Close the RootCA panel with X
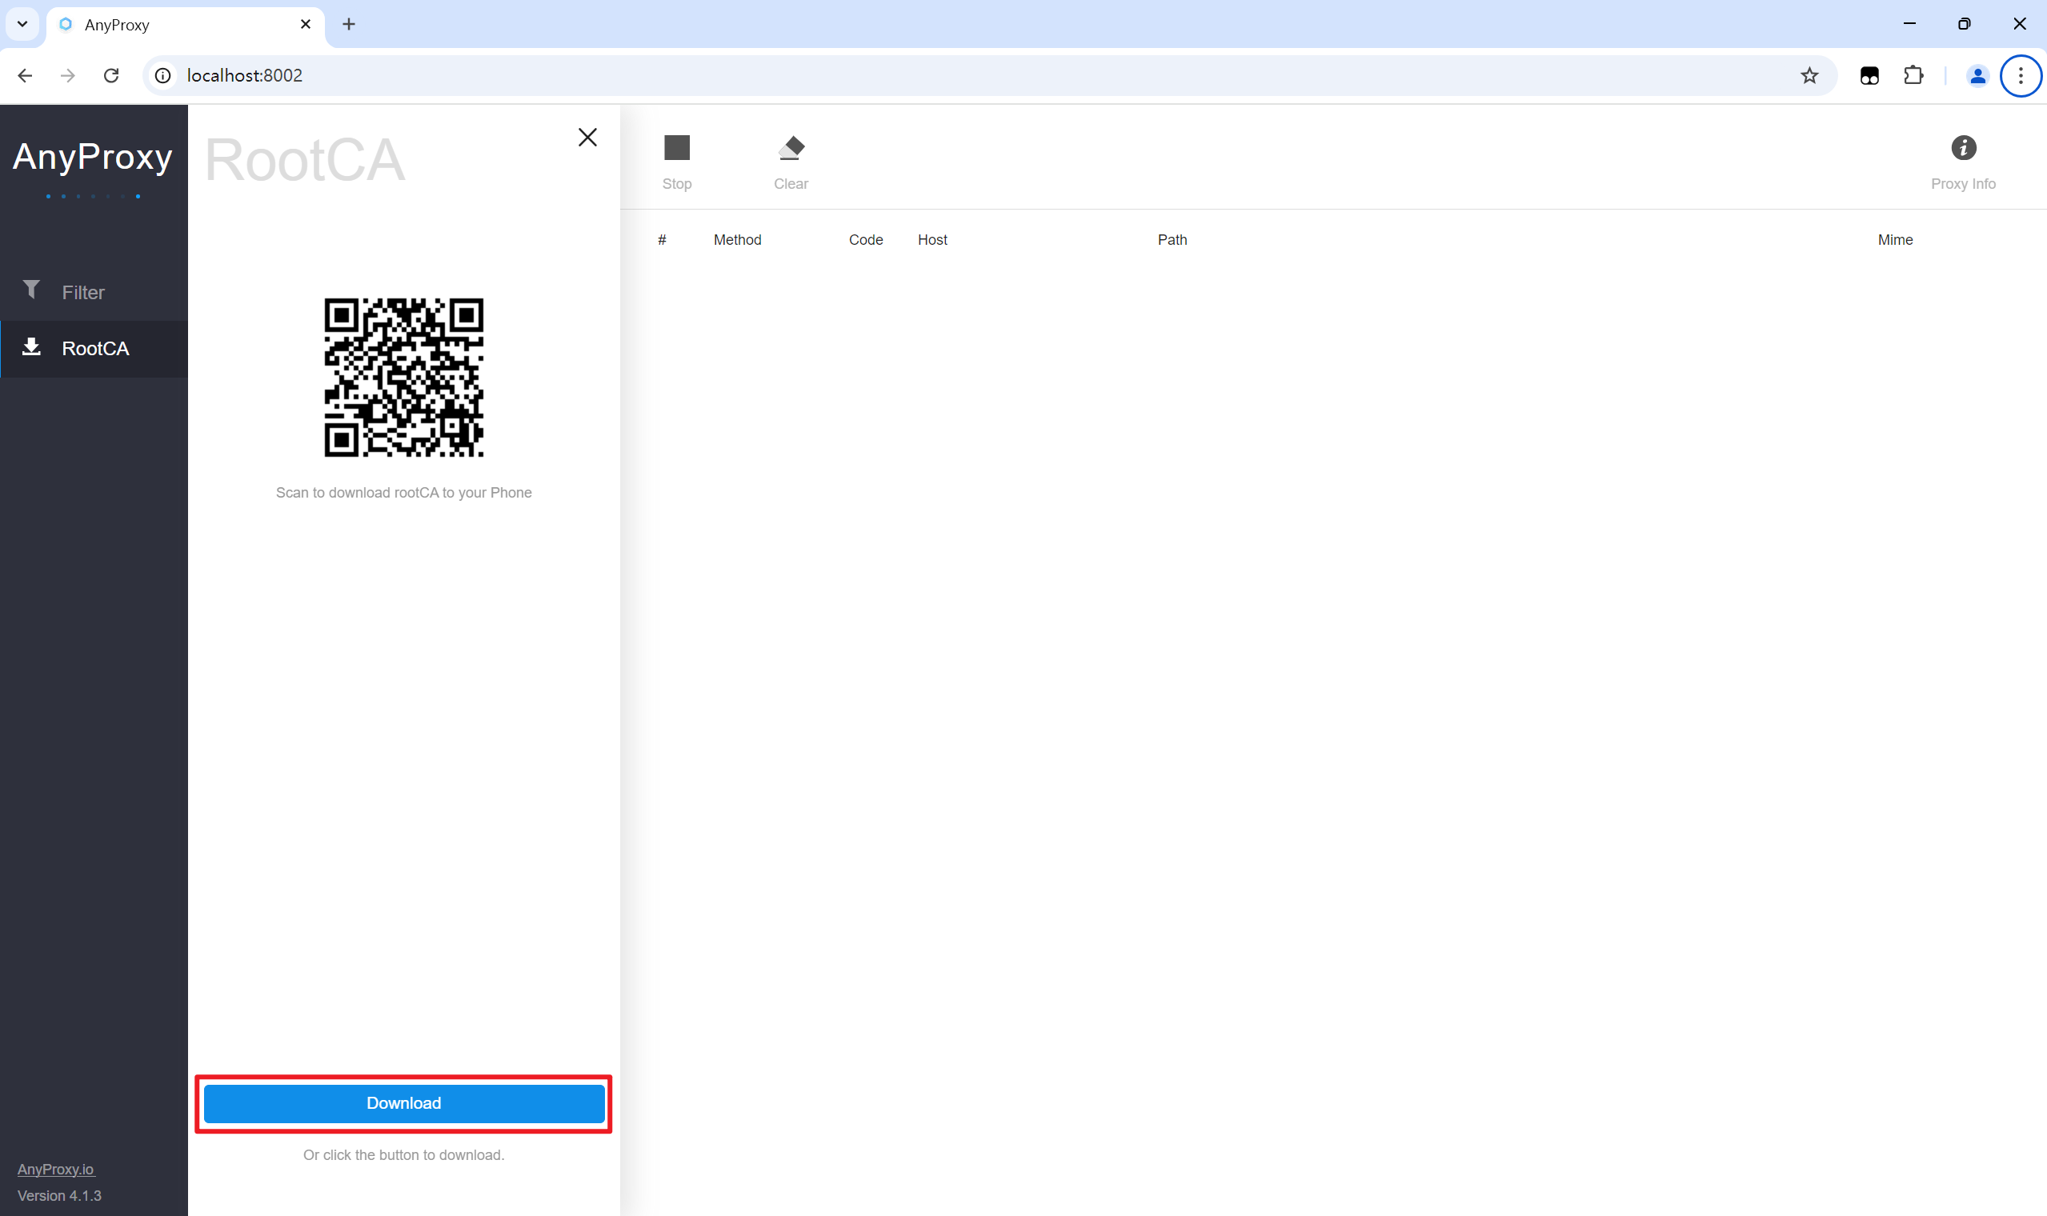Image resolution: width=2047 pixels, height=1216 pixels. pos(587,137)
